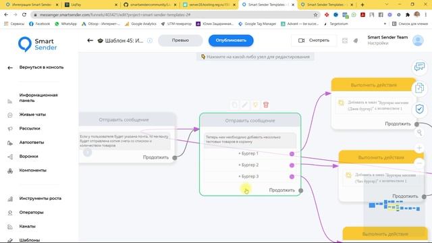Open the UTM генератор bookmark
This screenshot has height=243, width=432.
pos(176,24)
